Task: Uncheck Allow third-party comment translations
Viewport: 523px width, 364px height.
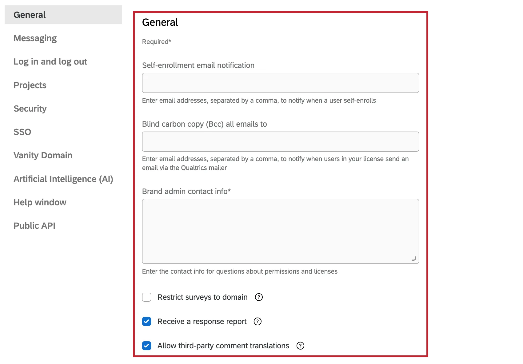Action: click(x=146, y=346)
